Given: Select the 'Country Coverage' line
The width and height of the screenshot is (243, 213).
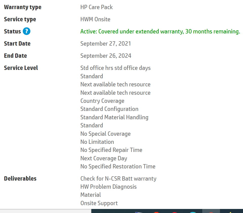Looking at the screenshot, I should (102, 101).
